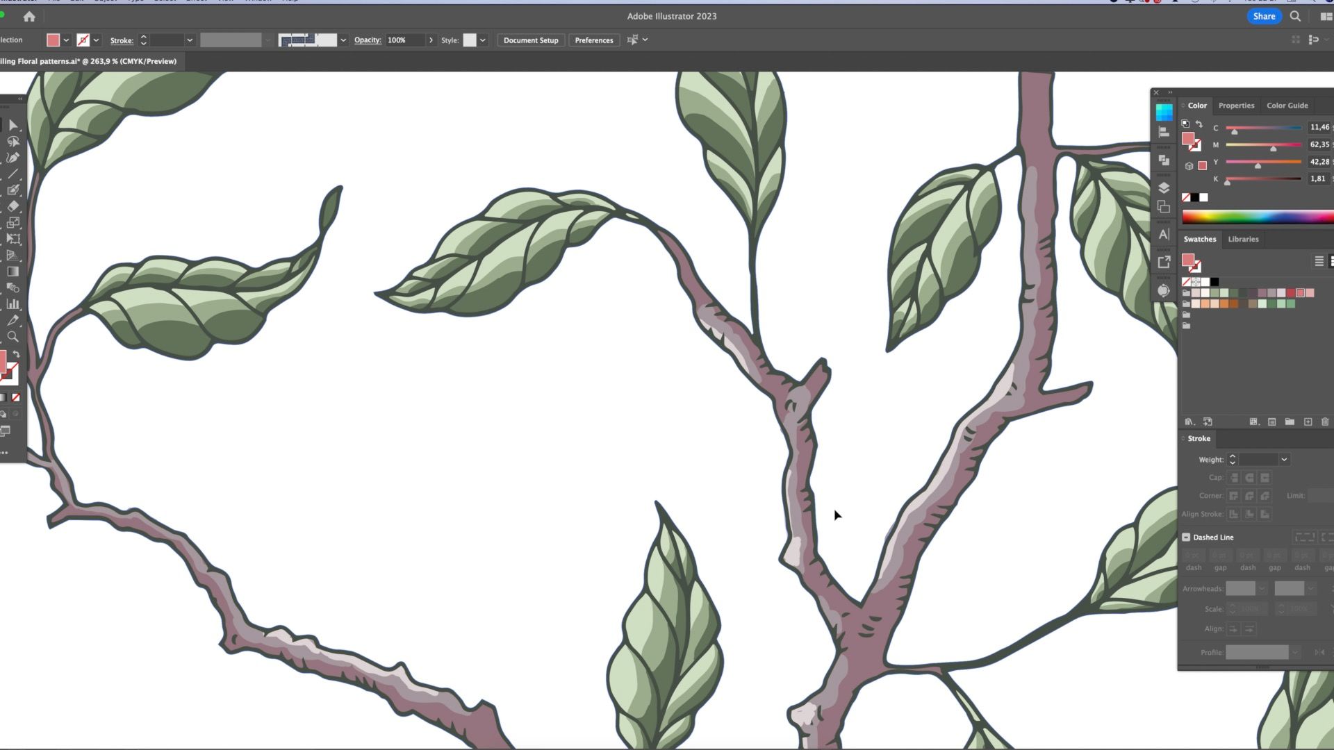Choose the Column Graph tool

coord(13,304)
